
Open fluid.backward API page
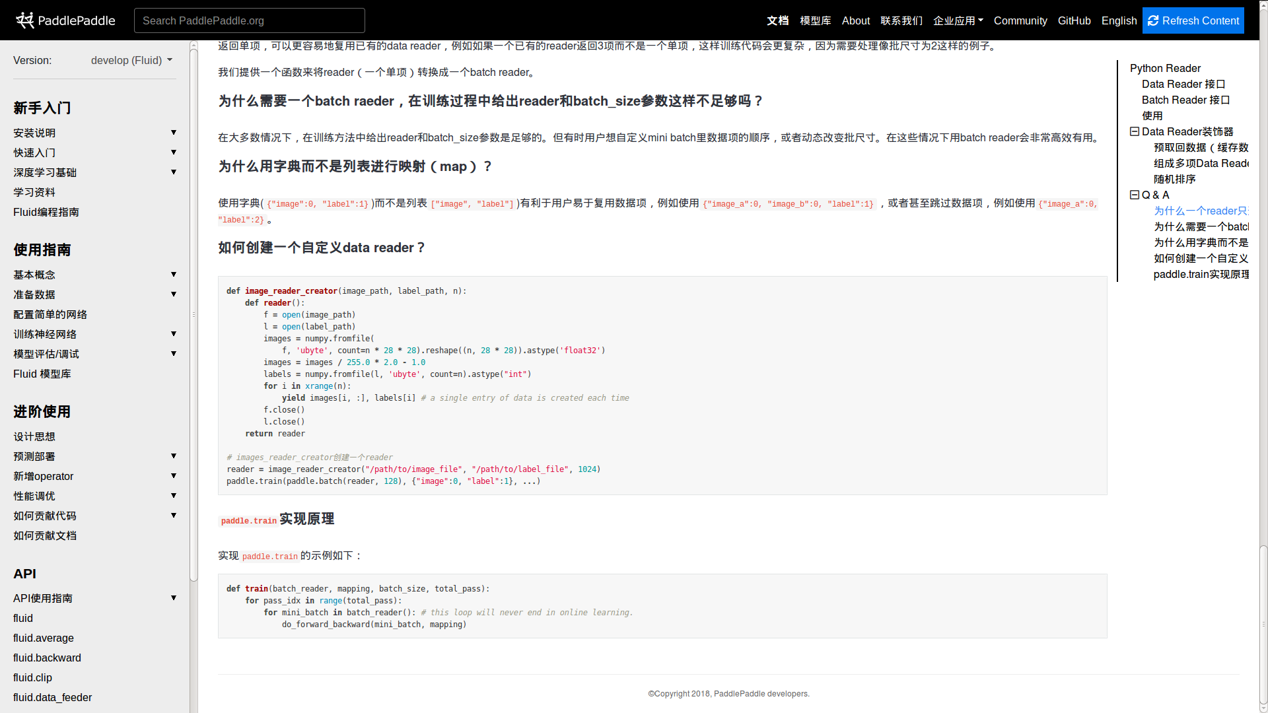[47, 658]
